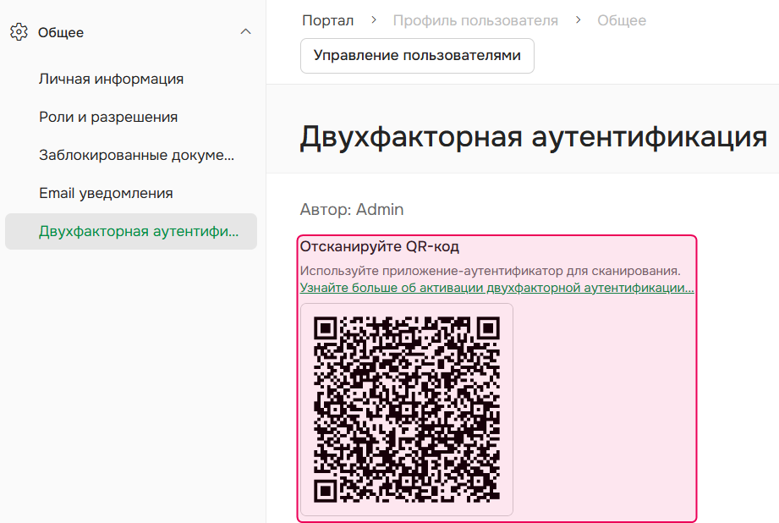Open Email уведомления settings
The height and width of the screenshot is (523, 779).
(x=106, y=193)
